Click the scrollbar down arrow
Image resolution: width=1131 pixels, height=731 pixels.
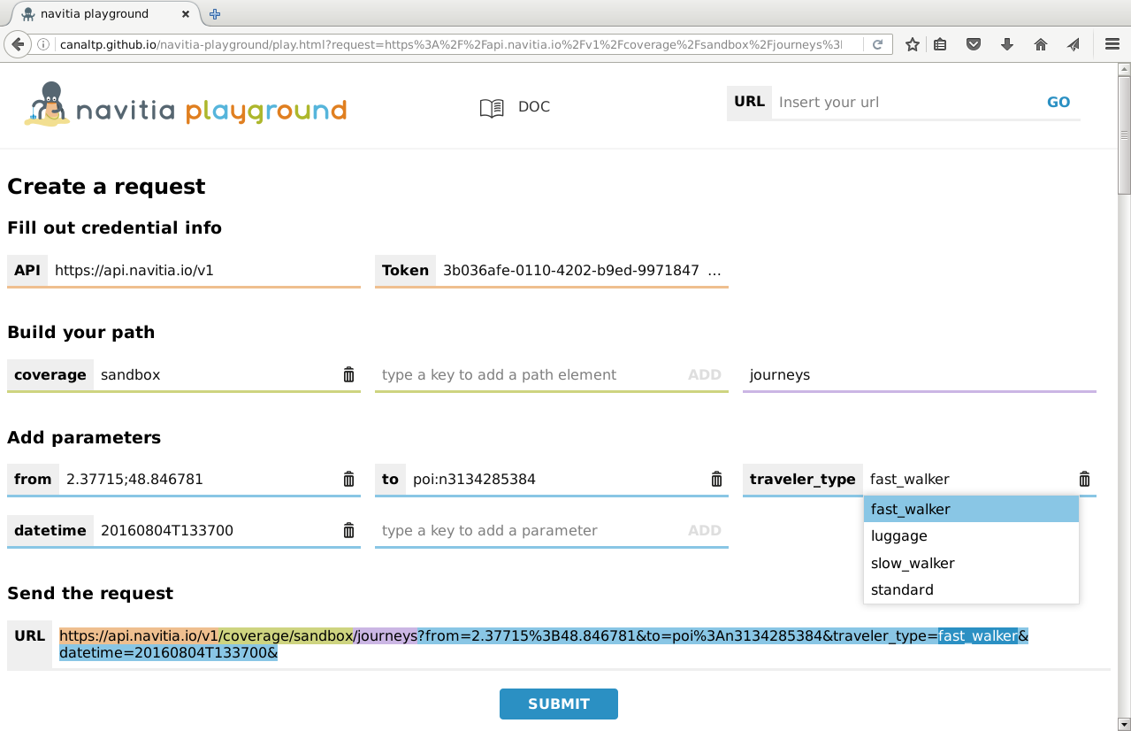[1124, 723]
